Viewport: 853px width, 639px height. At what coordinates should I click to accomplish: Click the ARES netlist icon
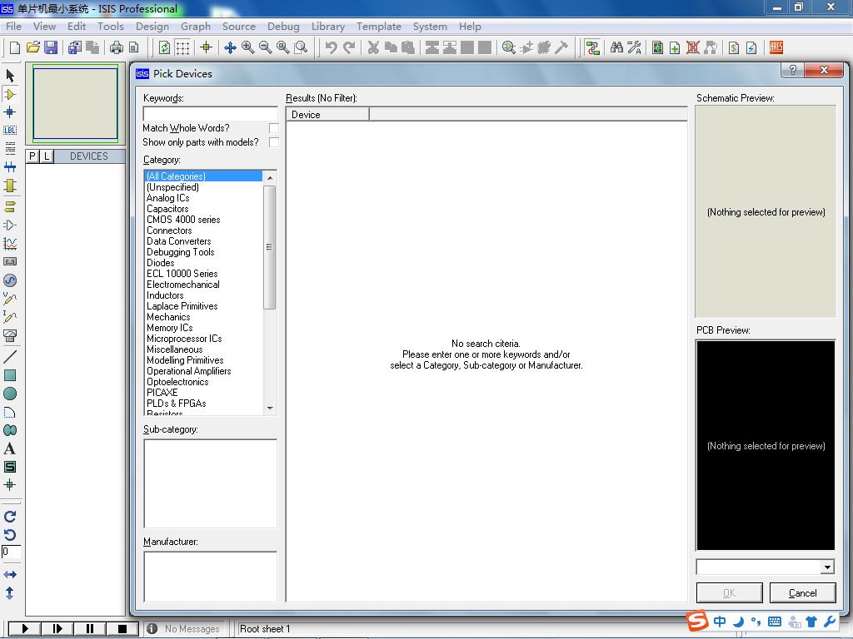(776, 47)
